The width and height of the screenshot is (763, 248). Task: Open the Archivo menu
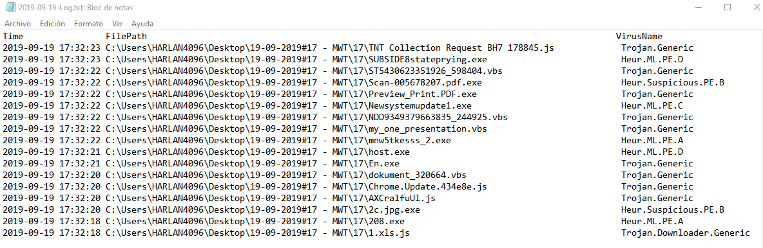click(x=18, y=23)
